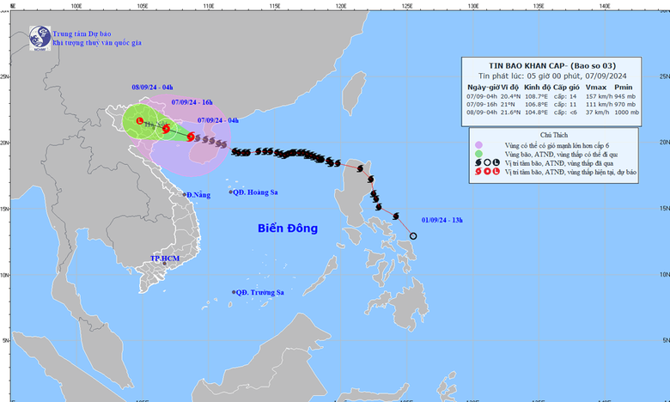Click the 08/09-04h forecast table row
This screenshot has width=670, height=402.
pyautogui.click(x=551, y=112)
